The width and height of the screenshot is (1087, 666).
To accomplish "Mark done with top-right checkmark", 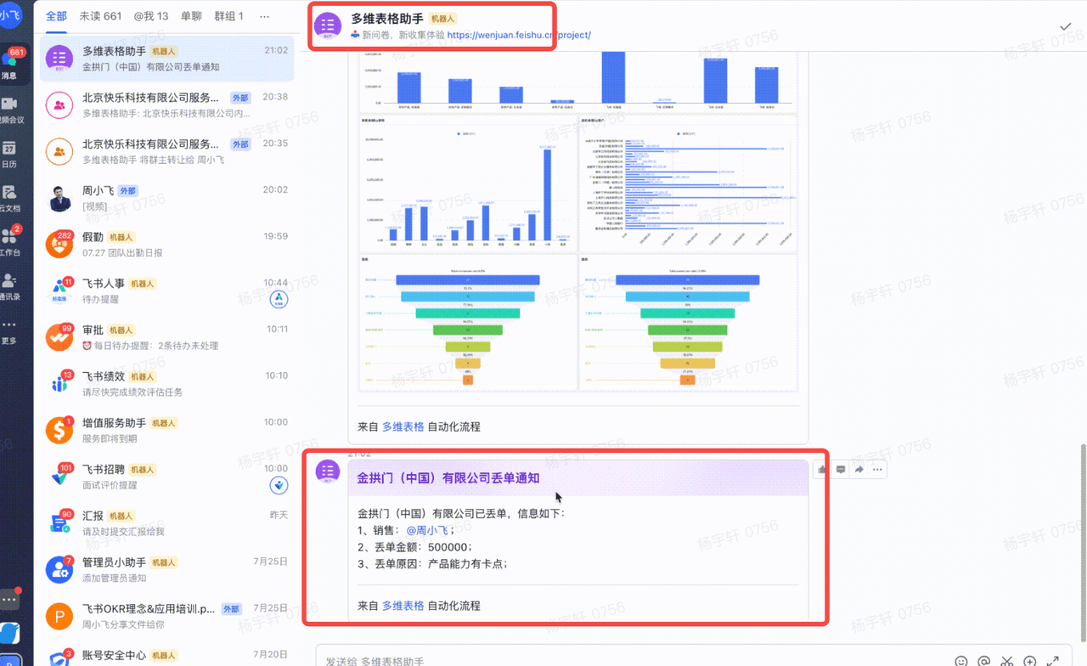I will click(1065, 26).
